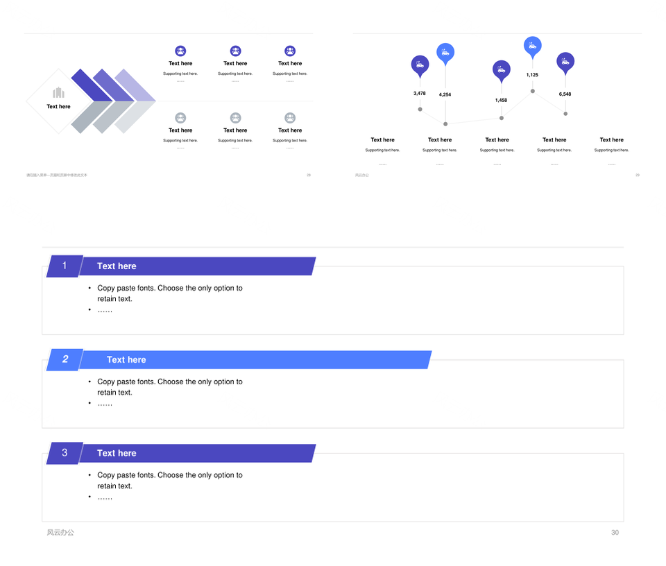
Task: Select the leftmost purple people icon
Action: click(x=180, y=51)
